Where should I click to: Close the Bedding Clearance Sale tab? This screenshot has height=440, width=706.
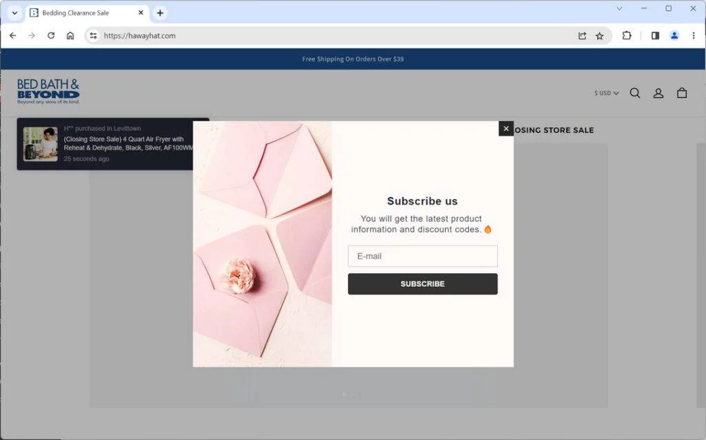click(x=141, y=12)
